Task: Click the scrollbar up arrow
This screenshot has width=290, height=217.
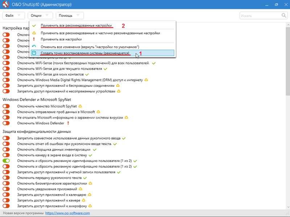Action: 288,25
